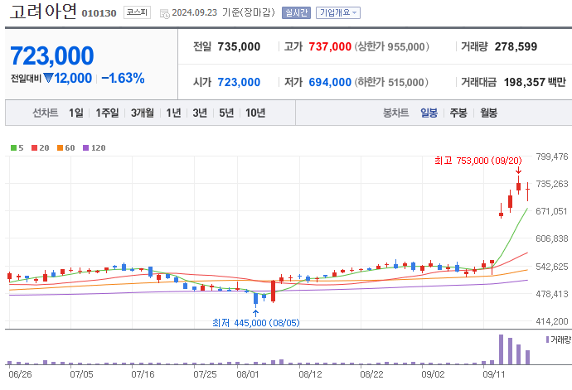The image size is (572, 390).
Task: Click the red 20-day average legend swatch
Action: (x=34, y=148)
